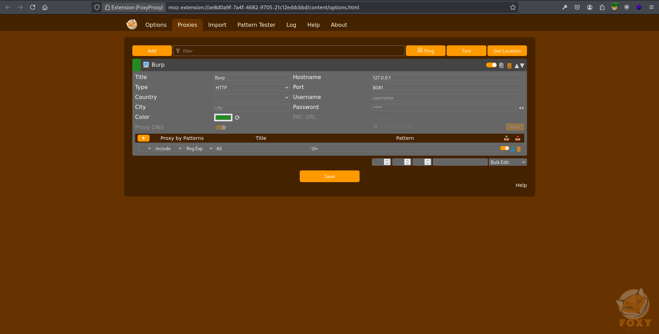Open the Country dropdown

tap(252, 98)
